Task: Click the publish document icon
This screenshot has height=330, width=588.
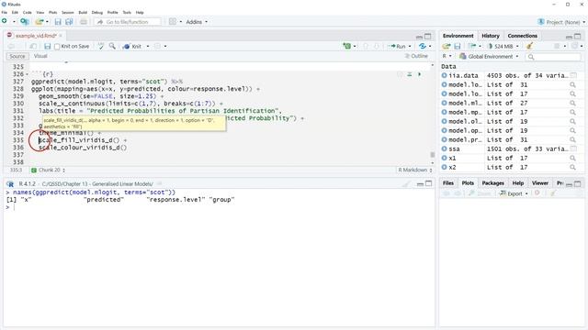Action: (423, 46)
